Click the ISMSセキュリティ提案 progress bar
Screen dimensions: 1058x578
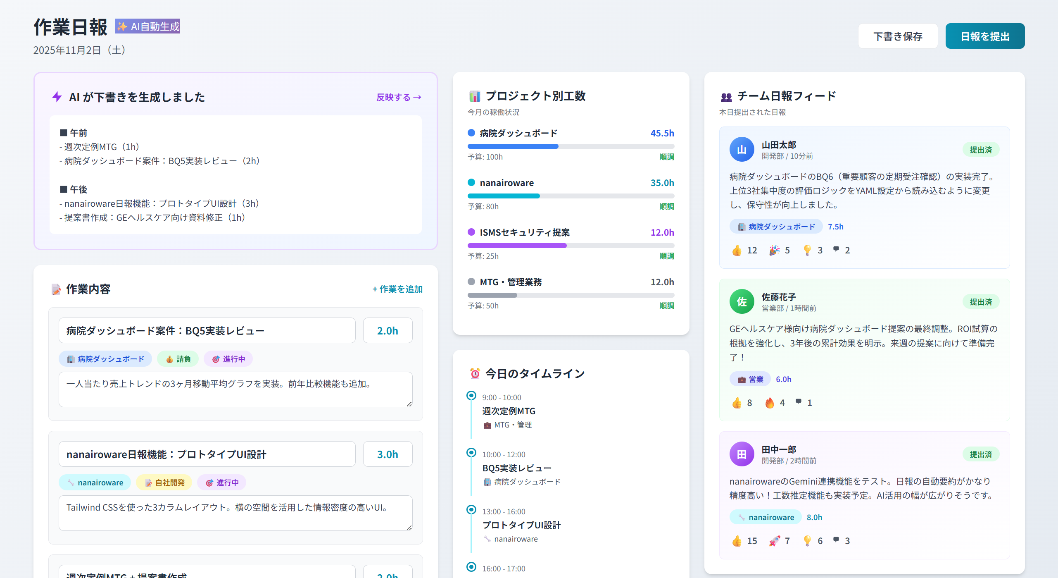point(570,245)
